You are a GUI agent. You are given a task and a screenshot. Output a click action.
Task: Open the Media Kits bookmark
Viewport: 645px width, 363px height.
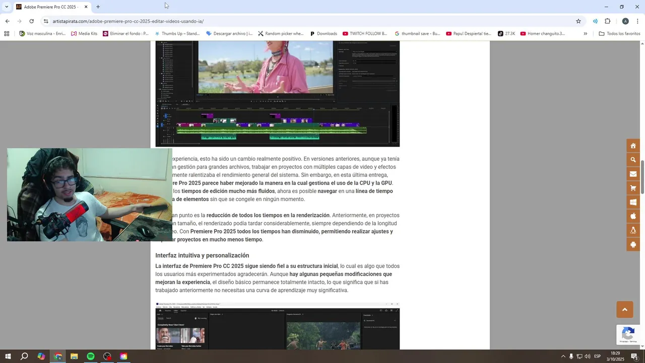[84, 34]
